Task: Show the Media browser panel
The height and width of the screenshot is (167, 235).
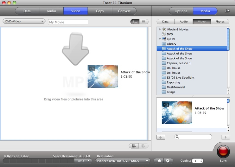Action: click(x=205, y=11)
